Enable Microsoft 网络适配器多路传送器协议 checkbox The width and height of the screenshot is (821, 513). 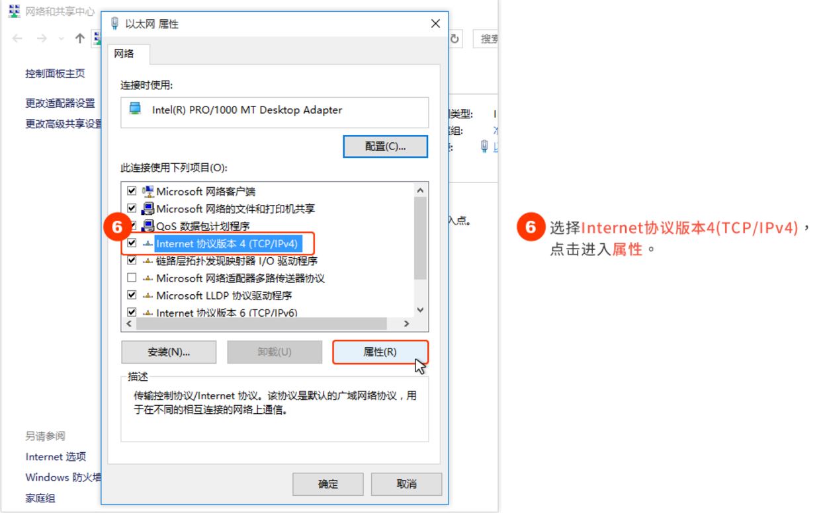click(x=132, y=278)
